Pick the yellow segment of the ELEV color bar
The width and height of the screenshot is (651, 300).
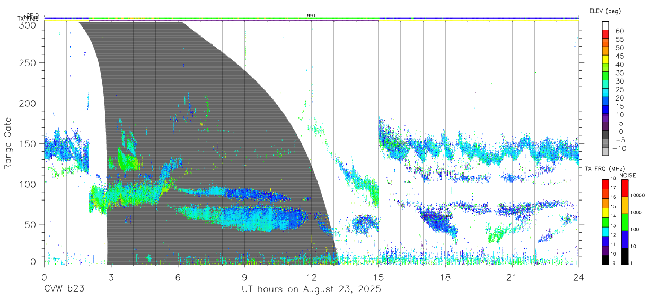tap(605, 60)
